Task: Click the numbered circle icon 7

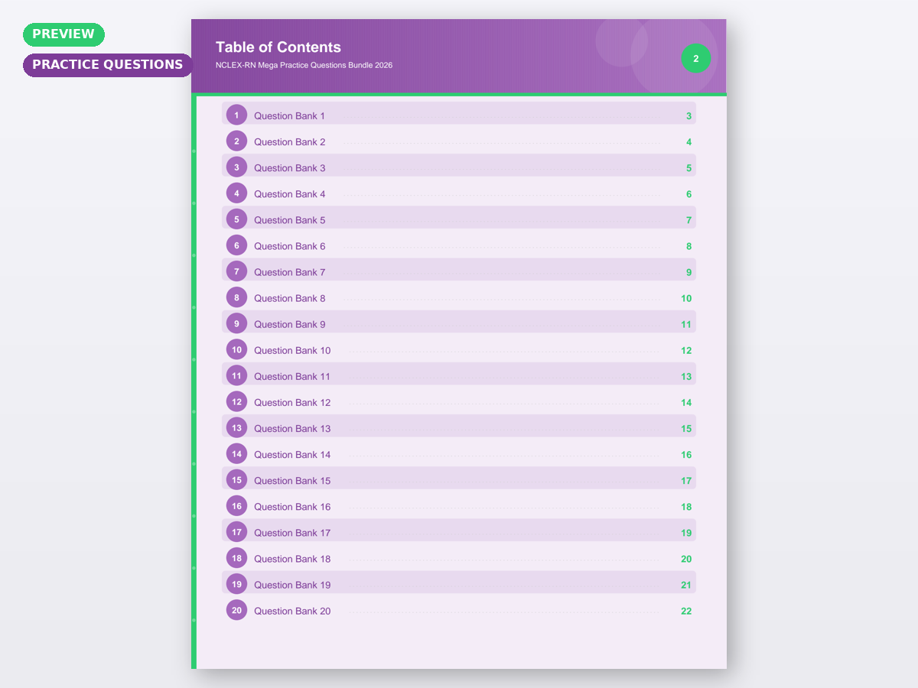Action: tap(236, 271)
